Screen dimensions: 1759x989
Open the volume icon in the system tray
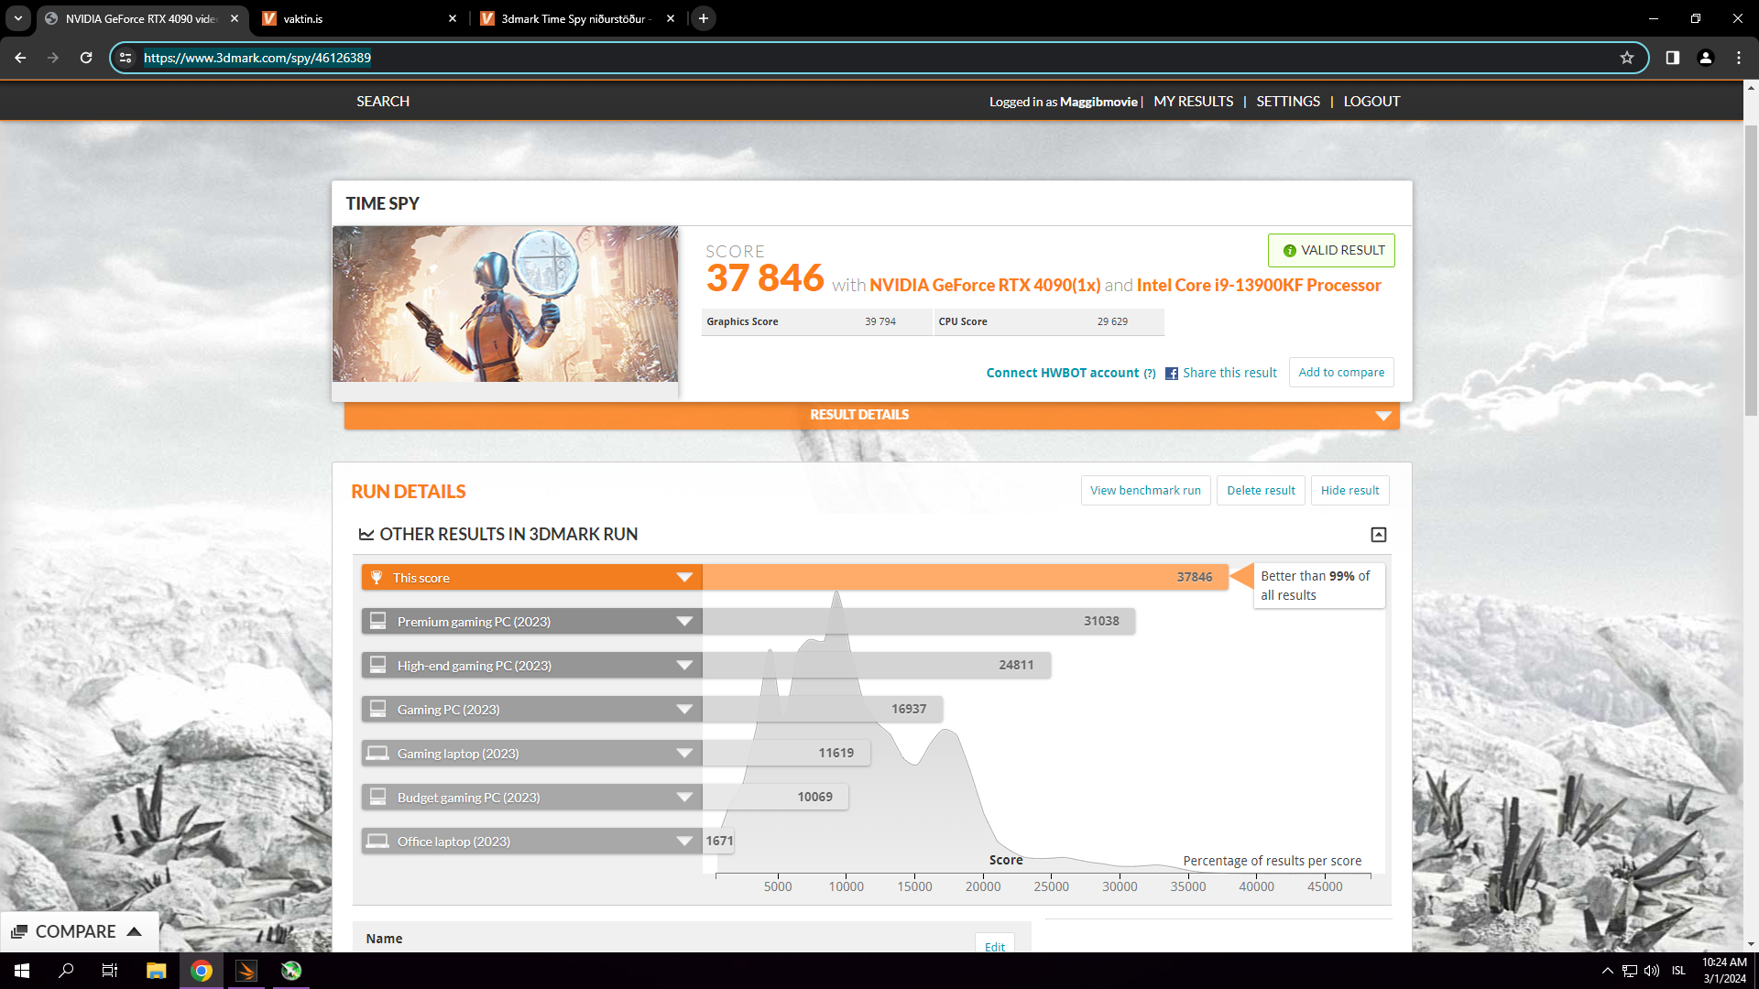1653,971
